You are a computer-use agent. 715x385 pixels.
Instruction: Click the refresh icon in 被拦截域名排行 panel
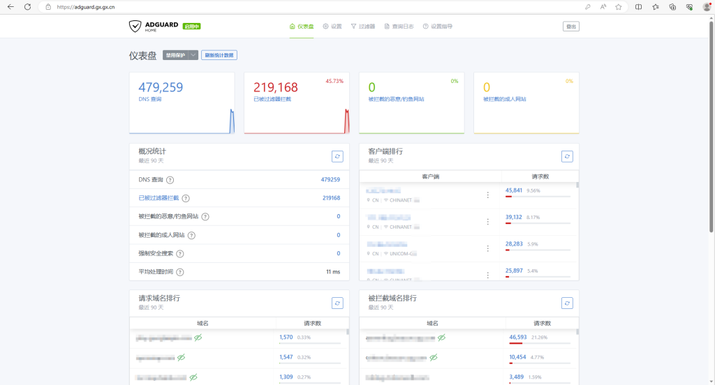[567, 303]
